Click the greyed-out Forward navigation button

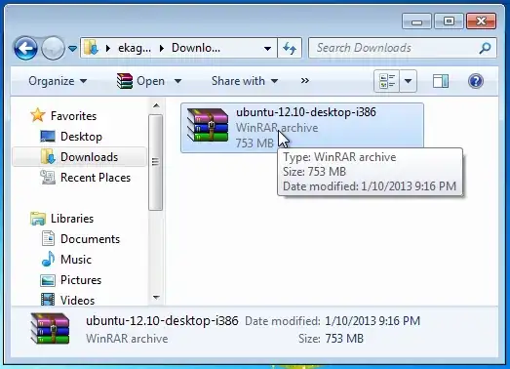click(x=53, y=48)
